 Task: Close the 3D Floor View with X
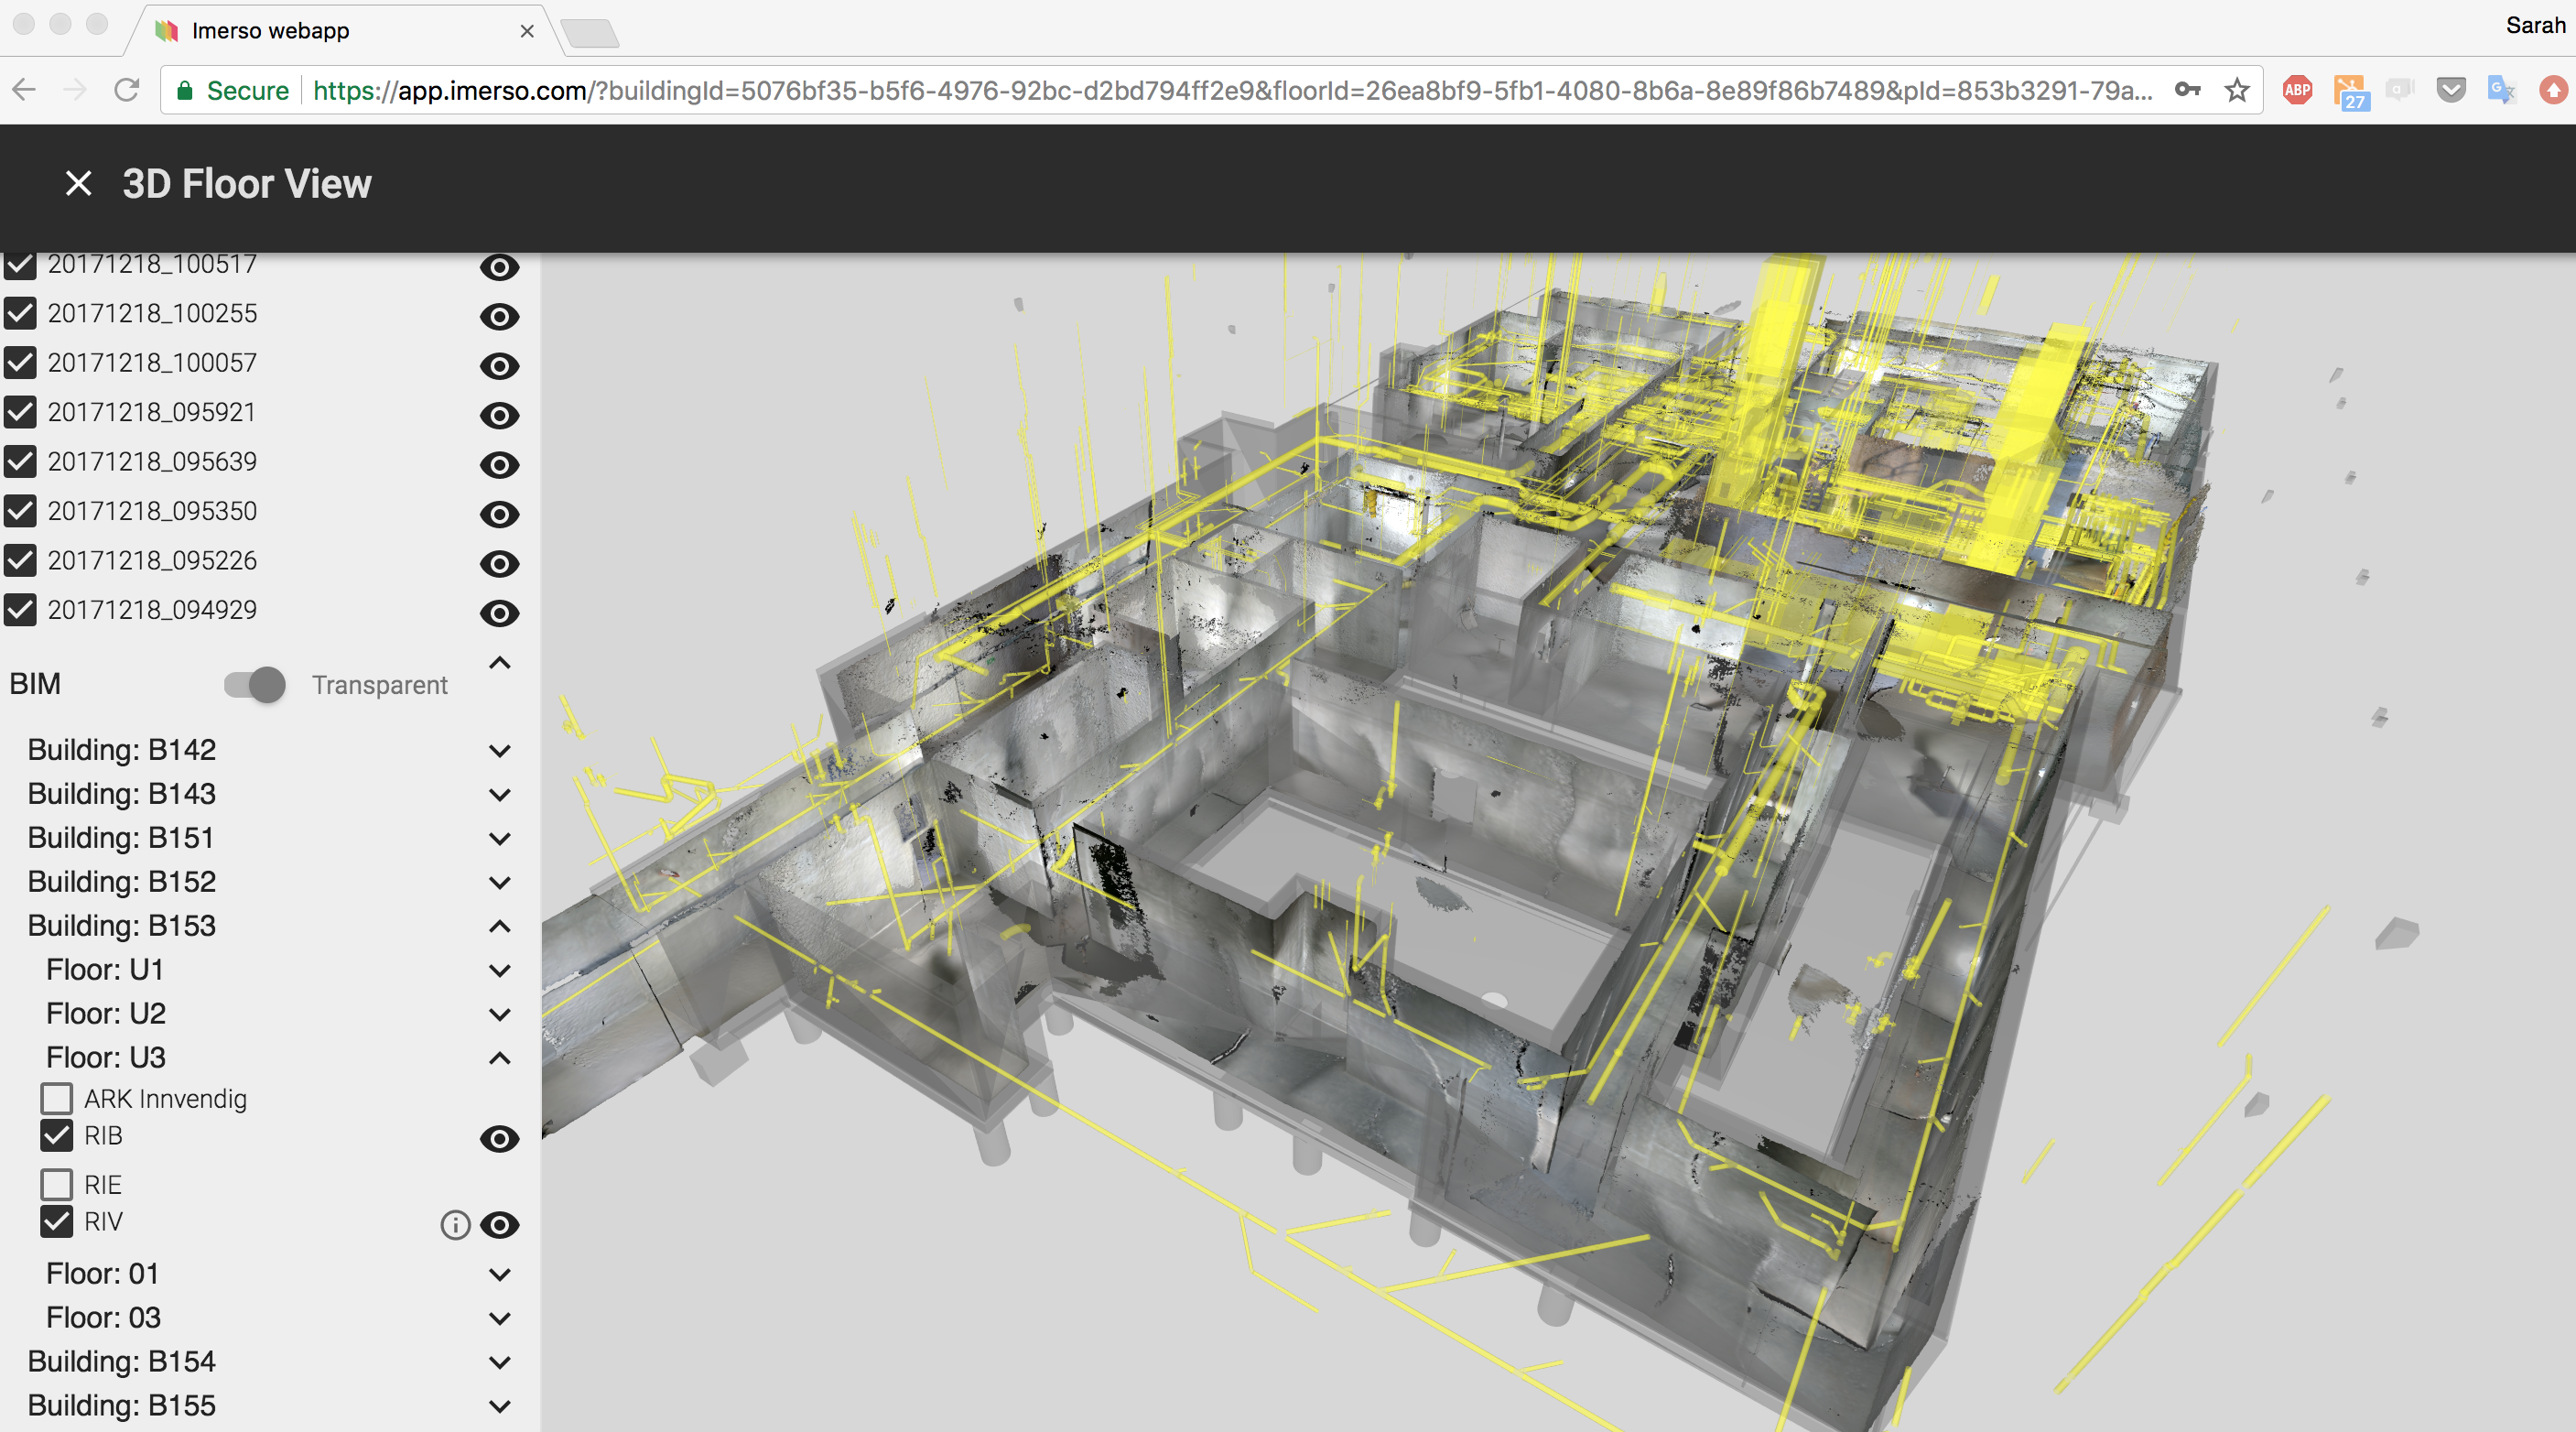coord(78,184)
